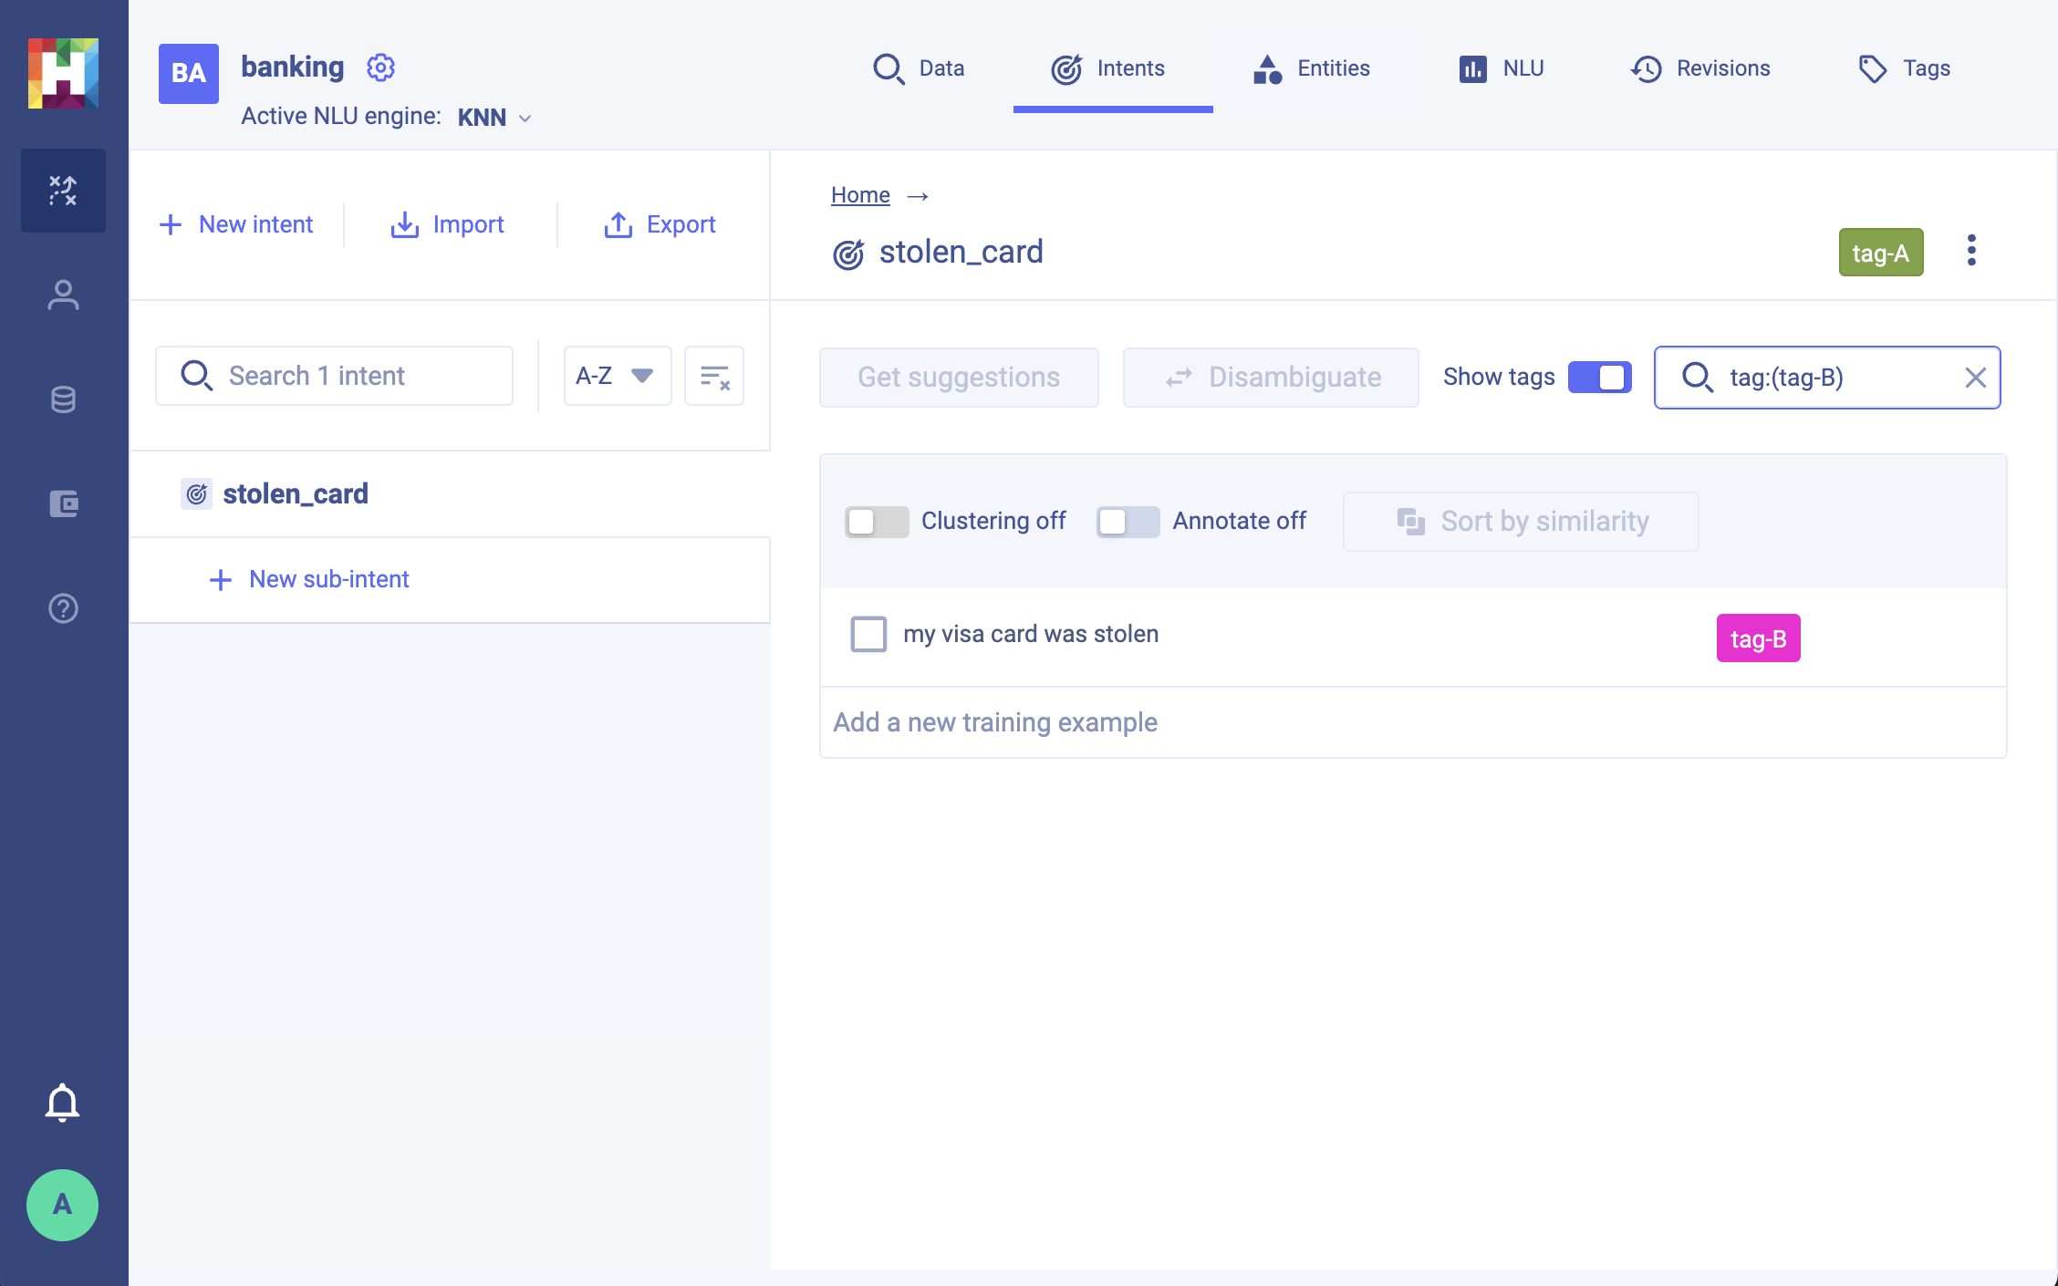This screenshot has width=2058, height=1286.
Task: Open the Revisions tab
Action: tap(1700, 68)
